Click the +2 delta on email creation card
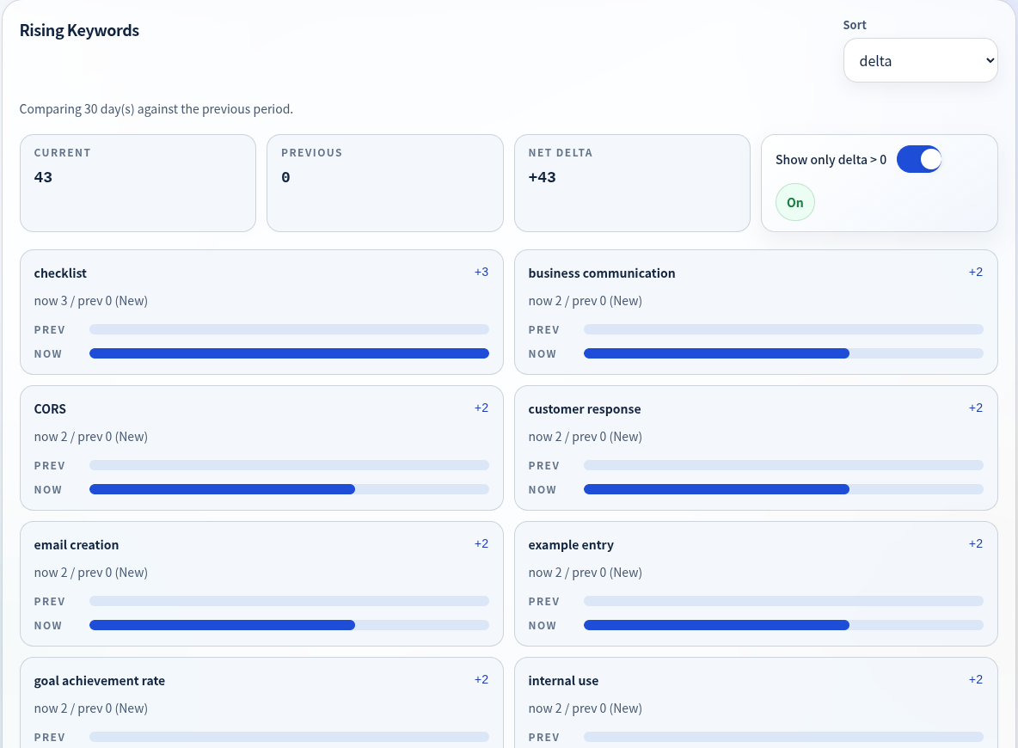Viewport: 1018px width, 748px height. click(x=481, y=543)
